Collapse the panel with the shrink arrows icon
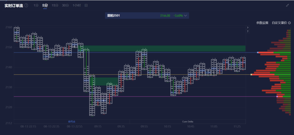The height and width of the screenshot is (135, 294). pyautogui.click(x=287, y=6)
